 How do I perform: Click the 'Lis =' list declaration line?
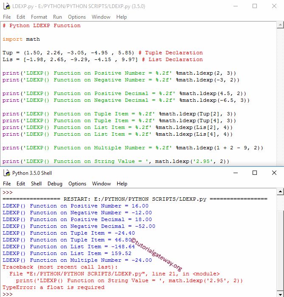[x=102, y=59]
